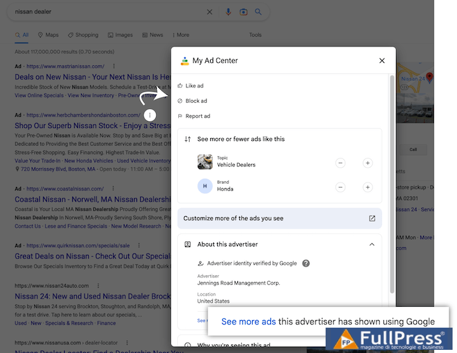
Task: Decrease ads for Vehicle Dealers topic
Action: click(341, 163)
